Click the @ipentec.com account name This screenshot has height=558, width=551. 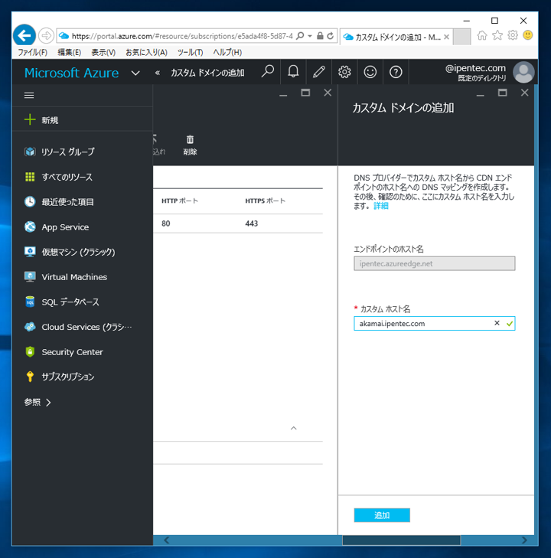click(x=475, y=68)
